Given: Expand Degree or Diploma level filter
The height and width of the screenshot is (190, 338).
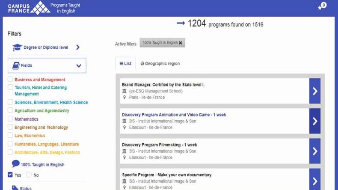Looking at the screenshot, I should point(78,47).
